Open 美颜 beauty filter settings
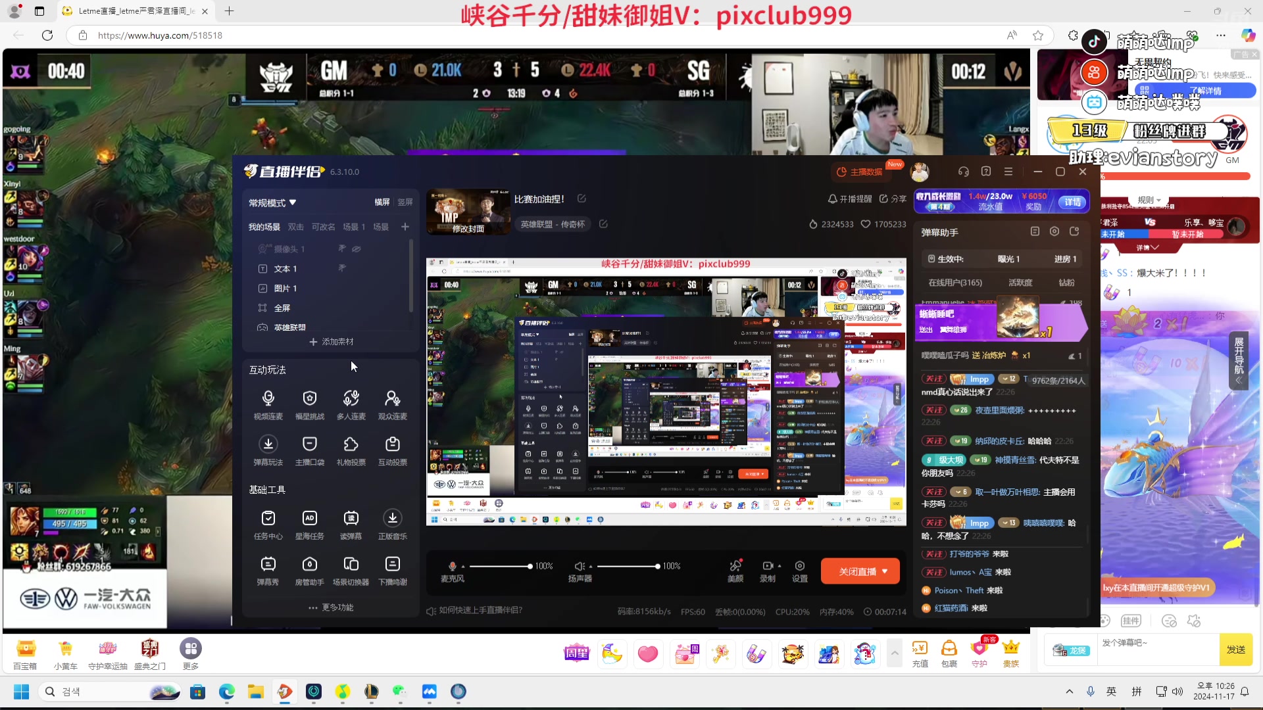Viewport: 1263px width, 710px height. pos(735,571)
